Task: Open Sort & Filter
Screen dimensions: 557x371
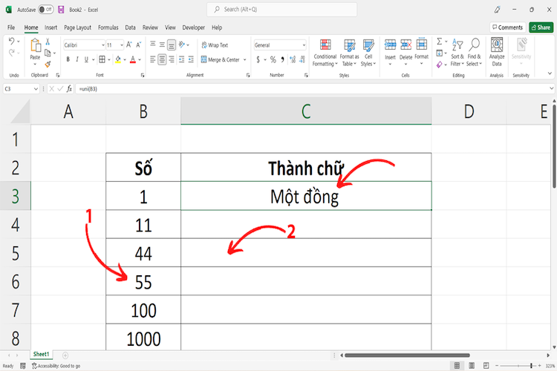Action: (x=457, y=53)
